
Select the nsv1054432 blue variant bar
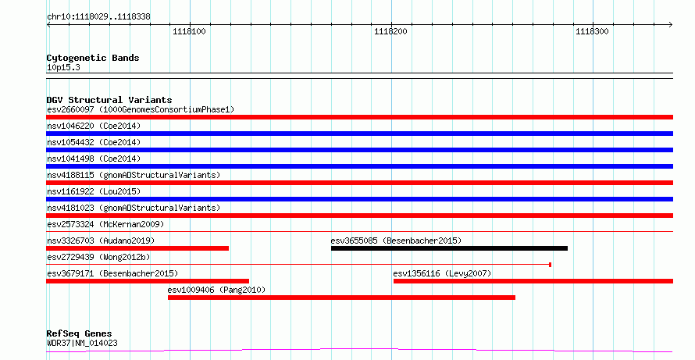(359, 150)
